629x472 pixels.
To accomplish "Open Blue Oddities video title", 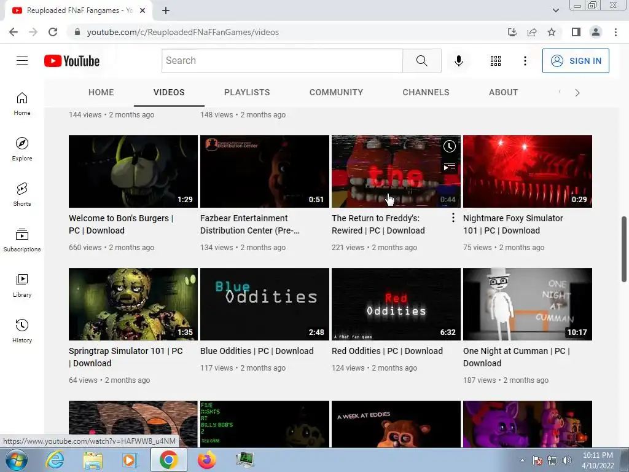I will coord(257,351).
